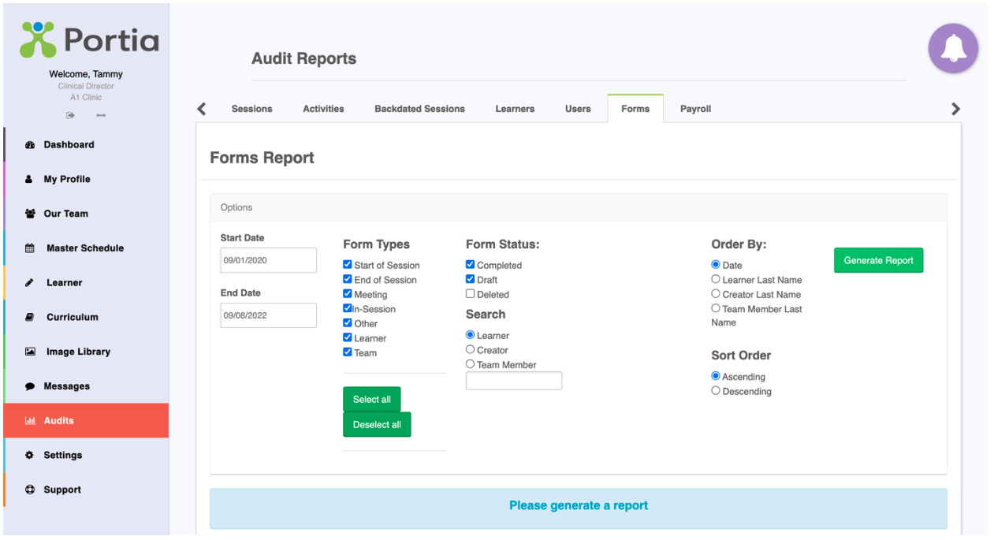Viewport: 994px width, 540px height.
Task: Switch to the Activities tab
Action: coord(324,109)
